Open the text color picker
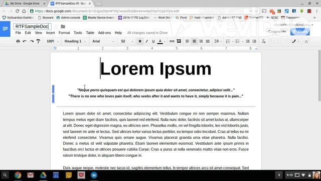This screenshot has width=321, height=181. click(160, 41)
